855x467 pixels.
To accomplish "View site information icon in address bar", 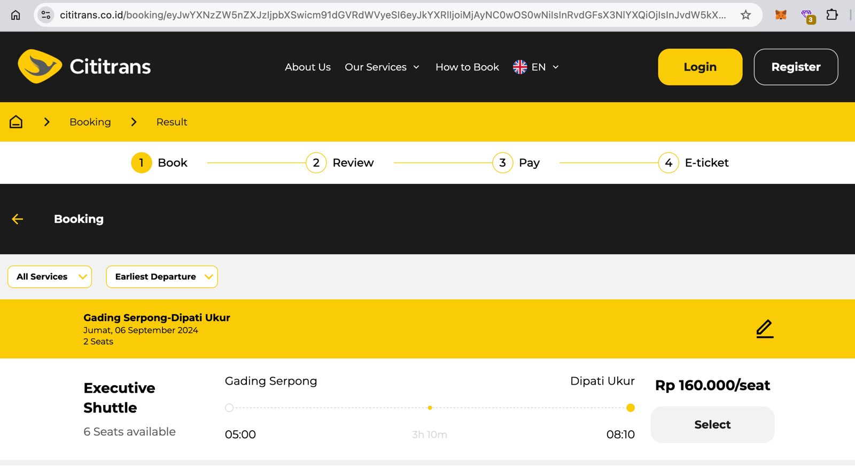I will tap(46, 15).
